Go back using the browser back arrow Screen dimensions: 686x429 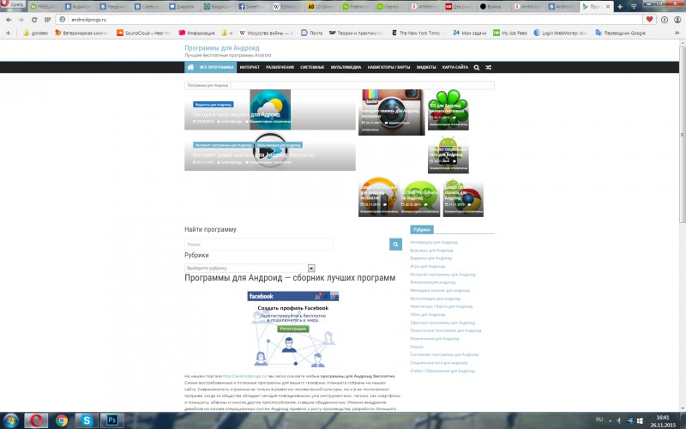9,20
